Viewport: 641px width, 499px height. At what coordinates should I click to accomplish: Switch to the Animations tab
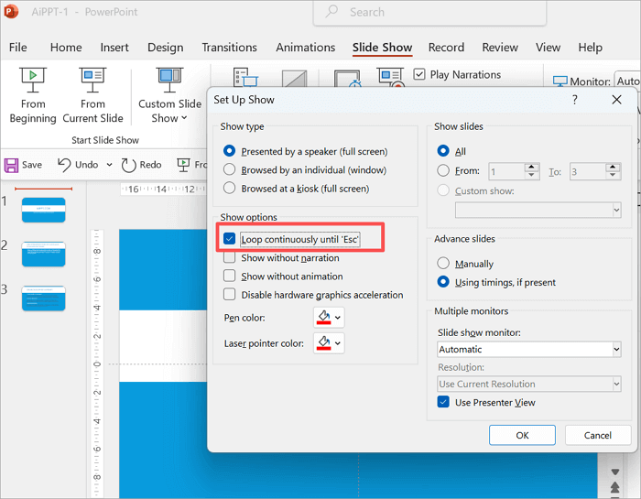coord(305,48)
